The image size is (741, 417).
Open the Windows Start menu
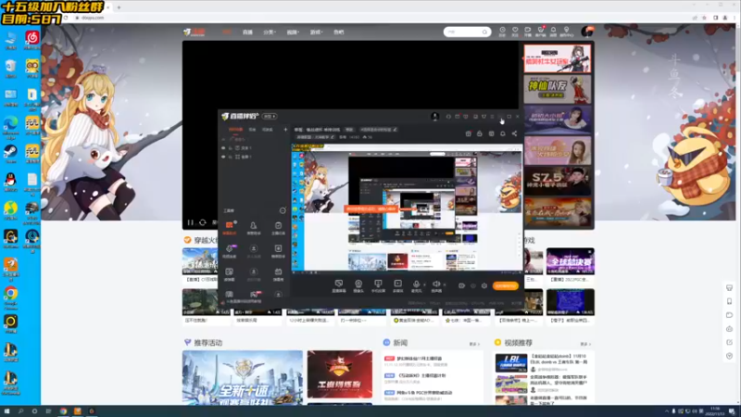[x=6, y=411]
